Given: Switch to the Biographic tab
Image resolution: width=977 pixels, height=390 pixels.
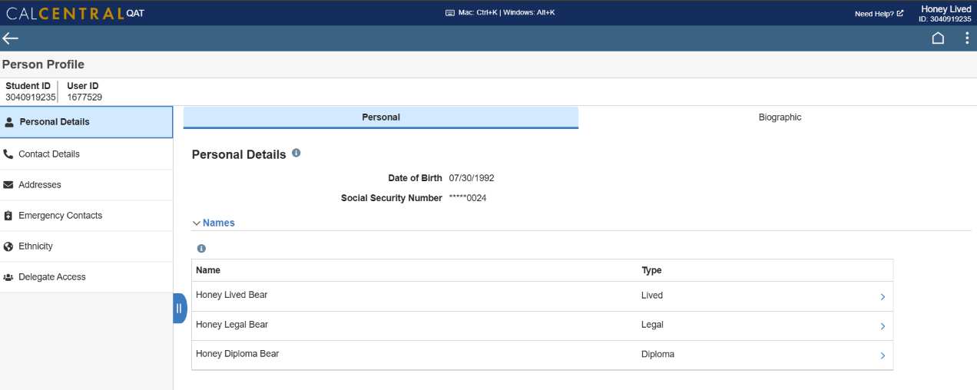Looking at the screenshot, I should pos(780,117).
